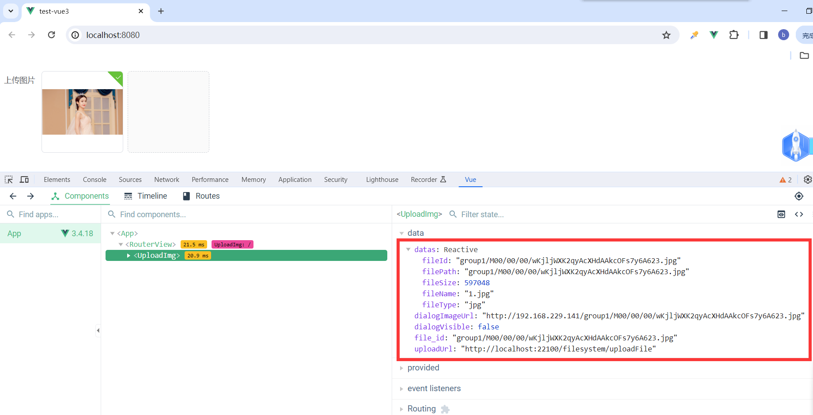Open the Network devtools tab
Viewport: 813px width, 415px height.
166,180
